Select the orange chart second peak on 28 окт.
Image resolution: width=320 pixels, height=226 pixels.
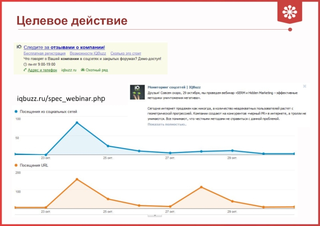(x=202, y=187)
